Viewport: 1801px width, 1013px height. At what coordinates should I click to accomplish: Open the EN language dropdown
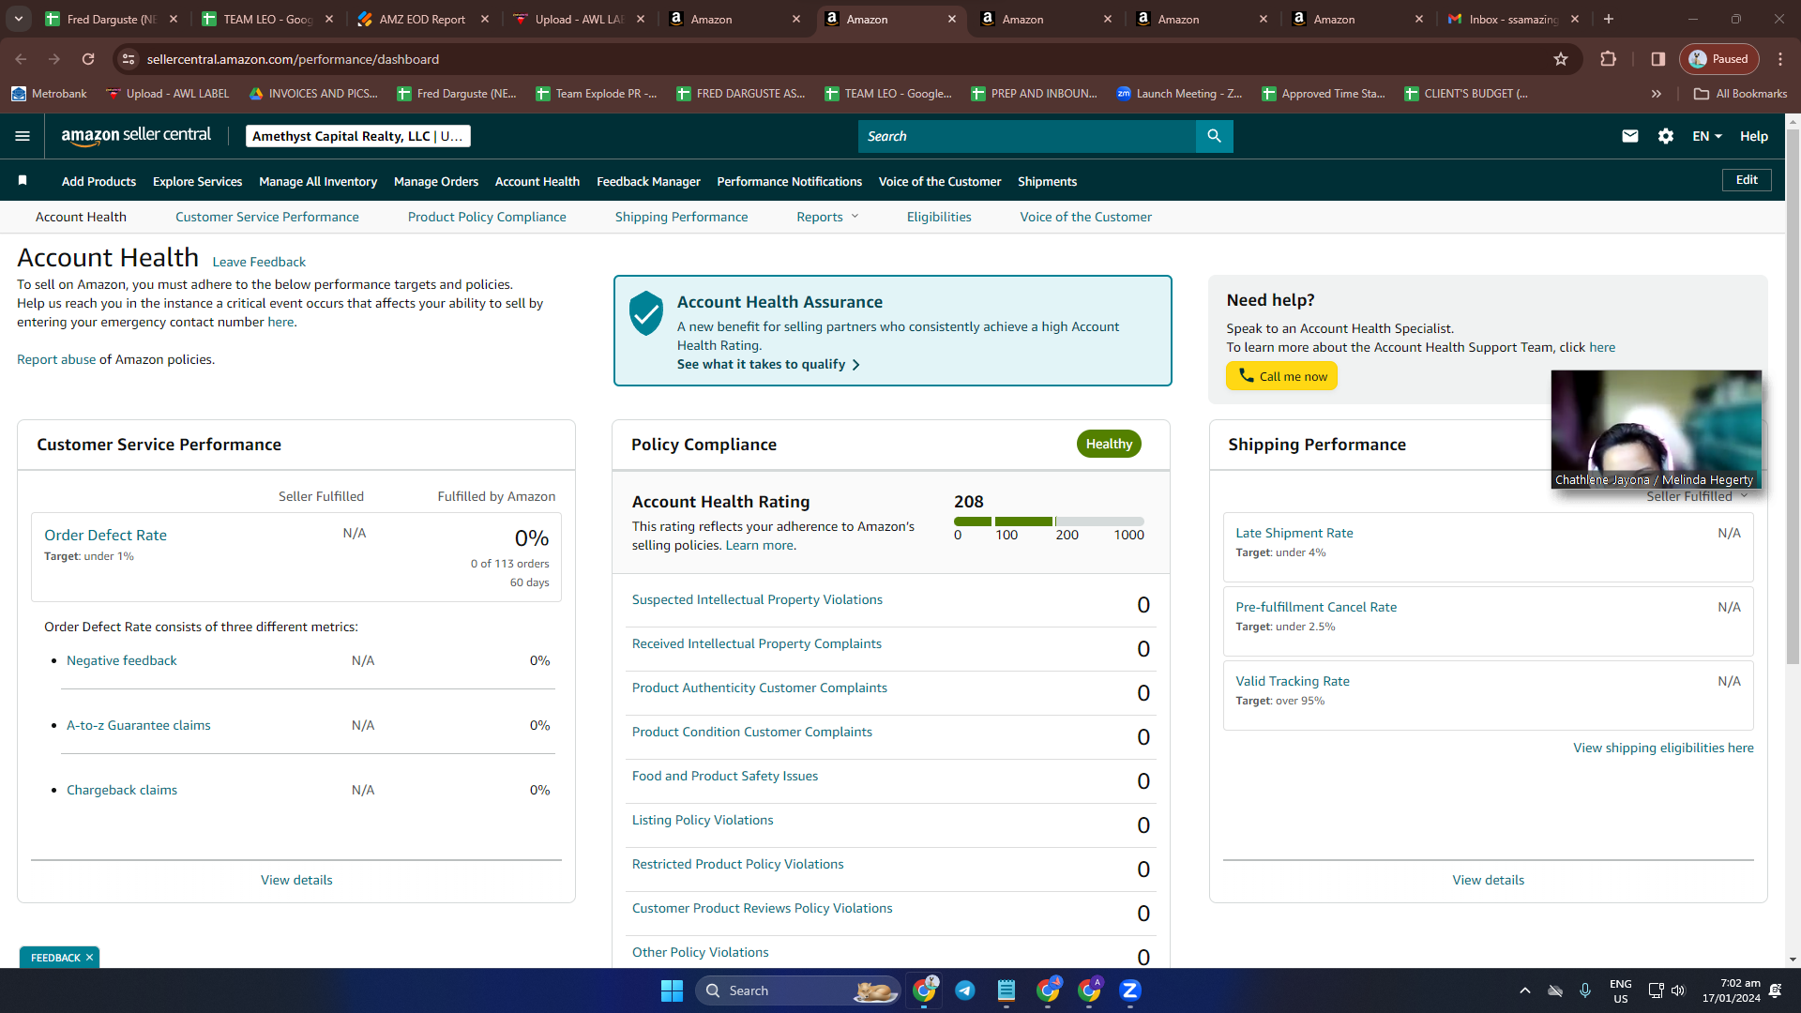pos(1707,136)
